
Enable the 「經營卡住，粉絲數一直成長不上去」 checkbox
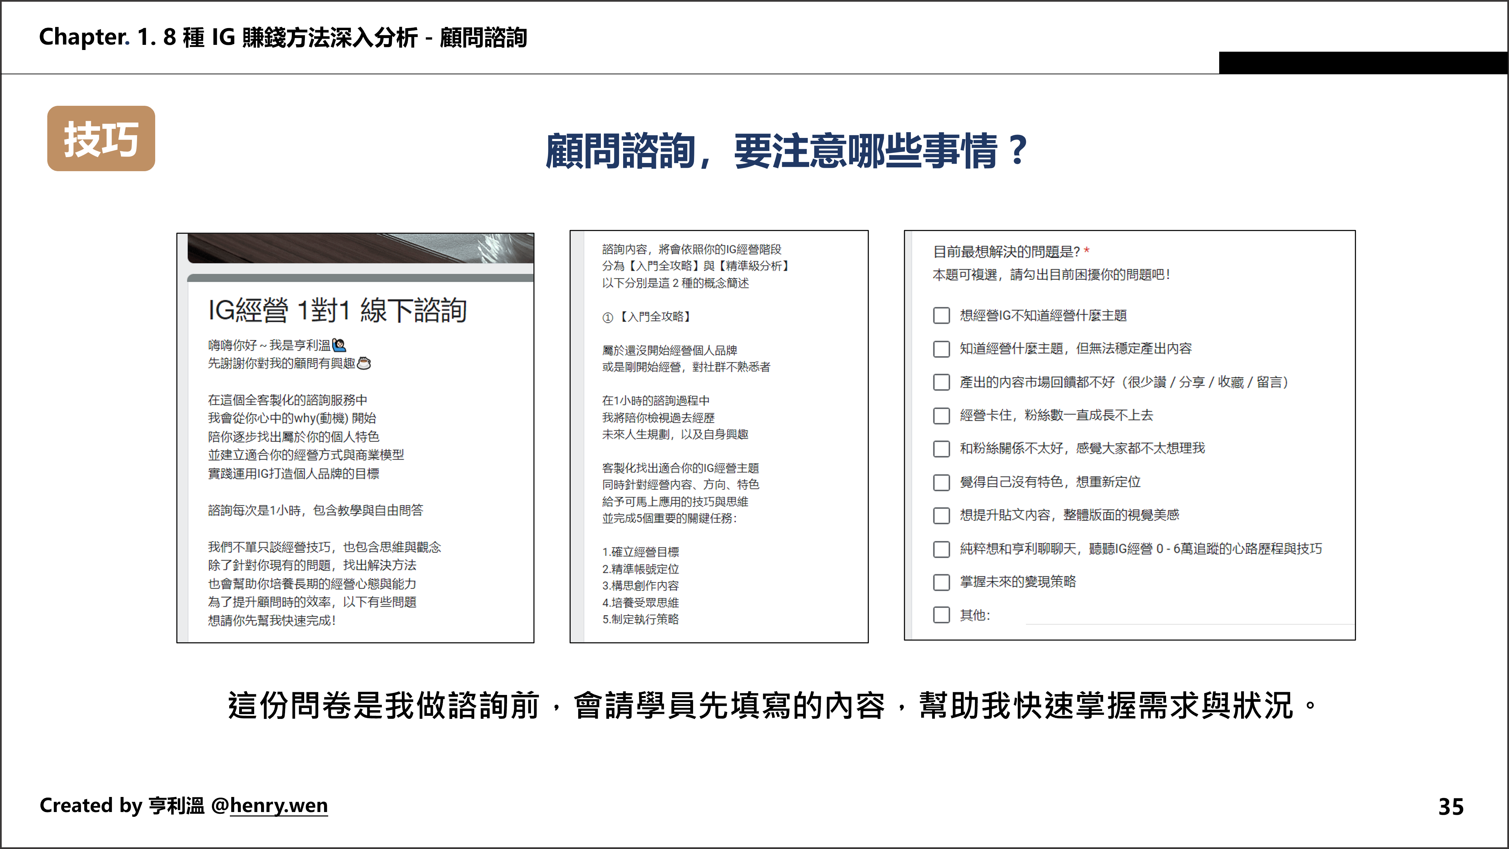coord(942,415)
